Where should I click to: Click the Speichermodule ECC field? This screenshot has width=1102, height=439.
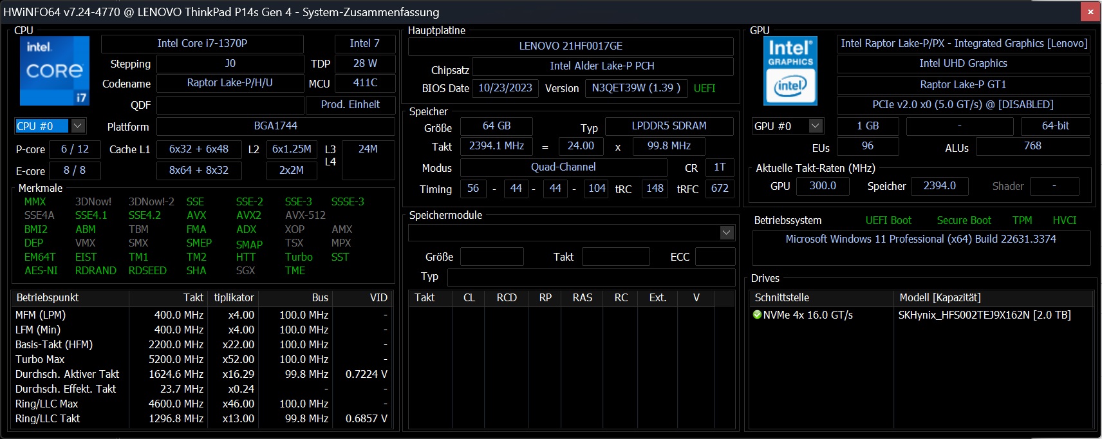pyautogui.click(x=714, y=257)
